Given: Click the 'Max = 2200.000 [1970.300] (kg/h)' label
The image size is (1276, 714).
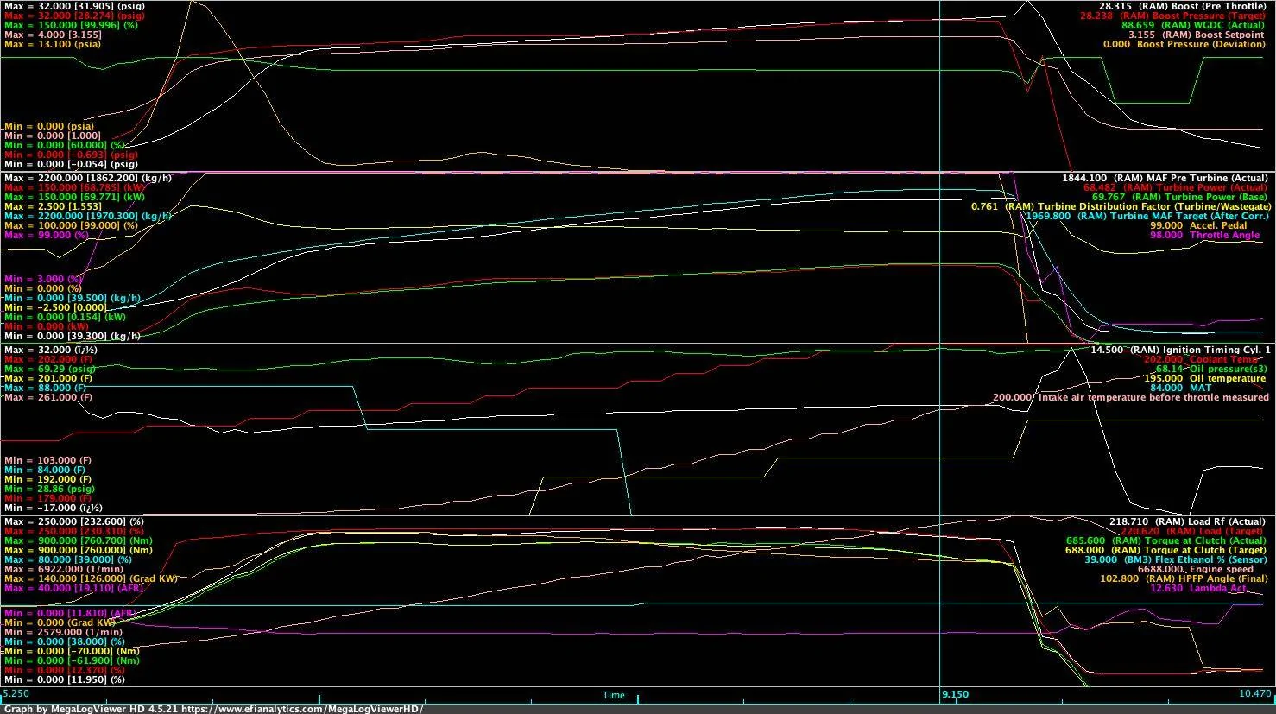Looking at the screenshot, I should coord(88,216).
